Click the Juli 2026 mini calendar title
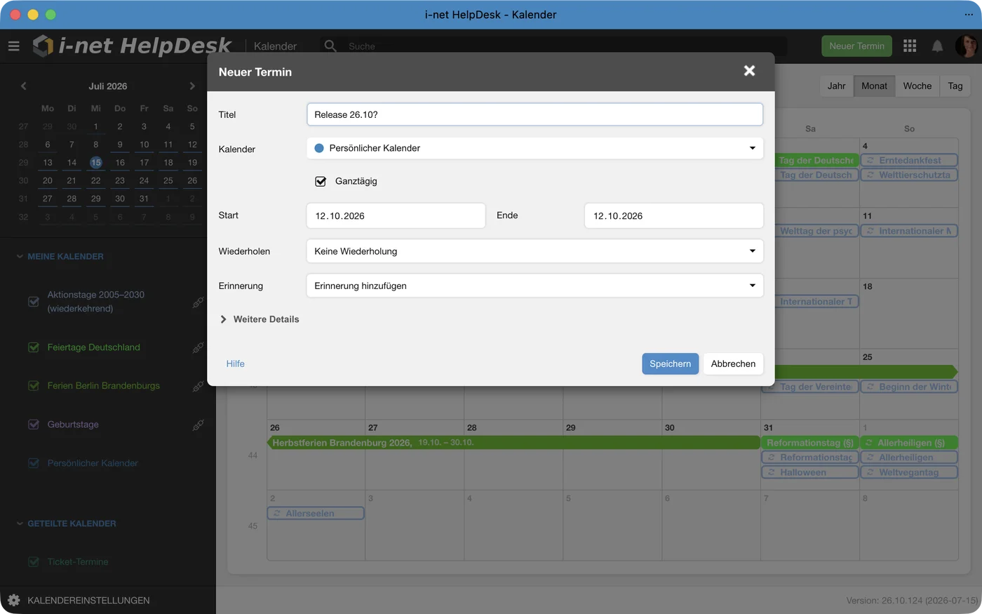 (x=107, y=86)
